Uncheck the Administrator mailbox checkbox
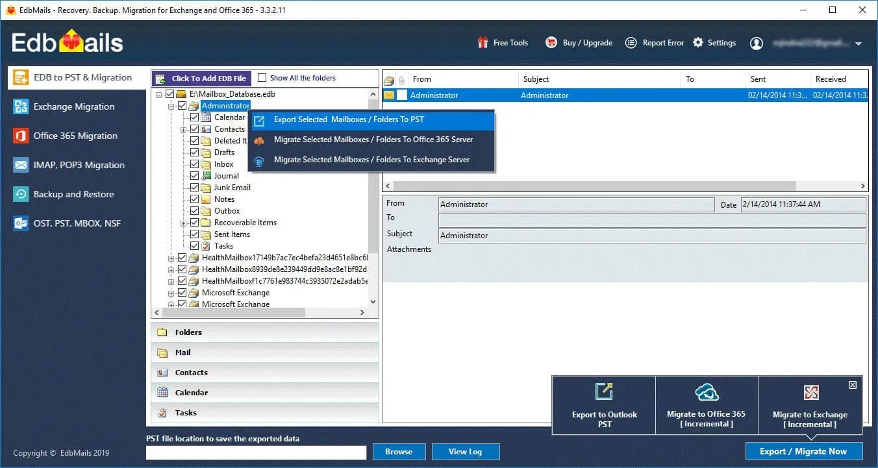 [x=182, y=106]
